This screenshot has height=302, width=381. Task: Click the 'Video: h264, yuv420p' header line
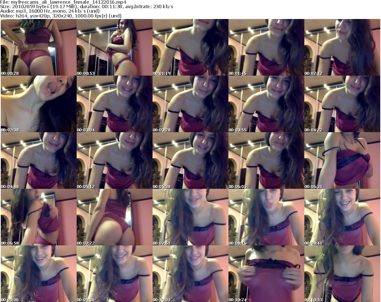(x=61, y=16)
